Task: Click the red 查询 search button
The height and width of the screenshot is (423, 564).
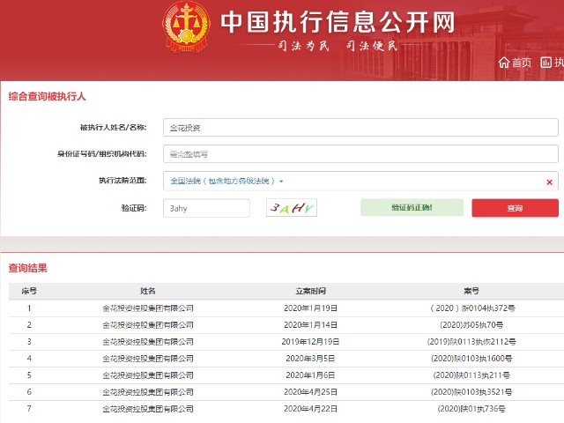Action: [515, 208]
